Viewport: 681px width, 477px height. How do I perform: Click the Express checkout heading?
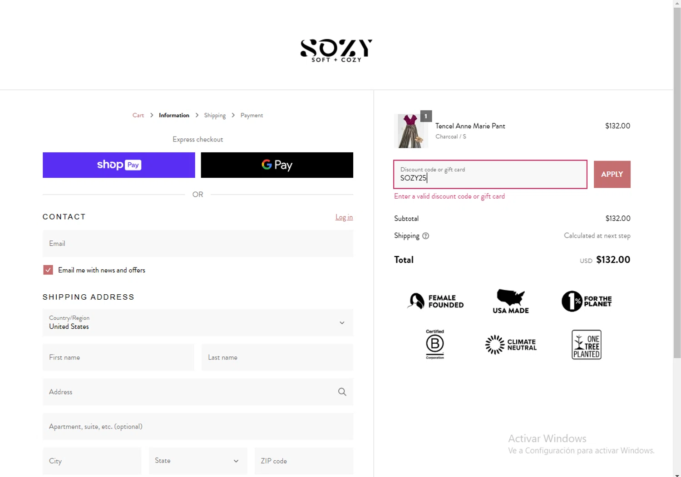click(198, 139)
